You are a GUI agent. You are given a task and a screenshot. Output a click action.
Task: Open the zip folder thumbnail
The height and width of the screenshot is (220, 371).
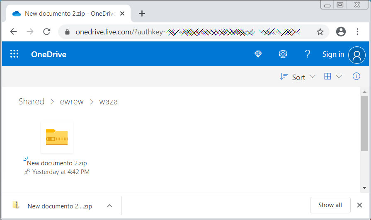(57, 137)
